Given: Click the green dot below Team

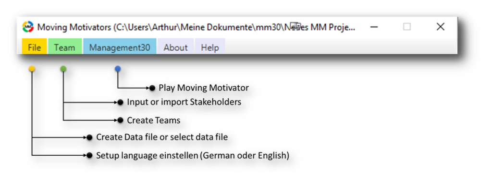Looking at the screenshot, I should pyautogui.click(x=63, y=69).
